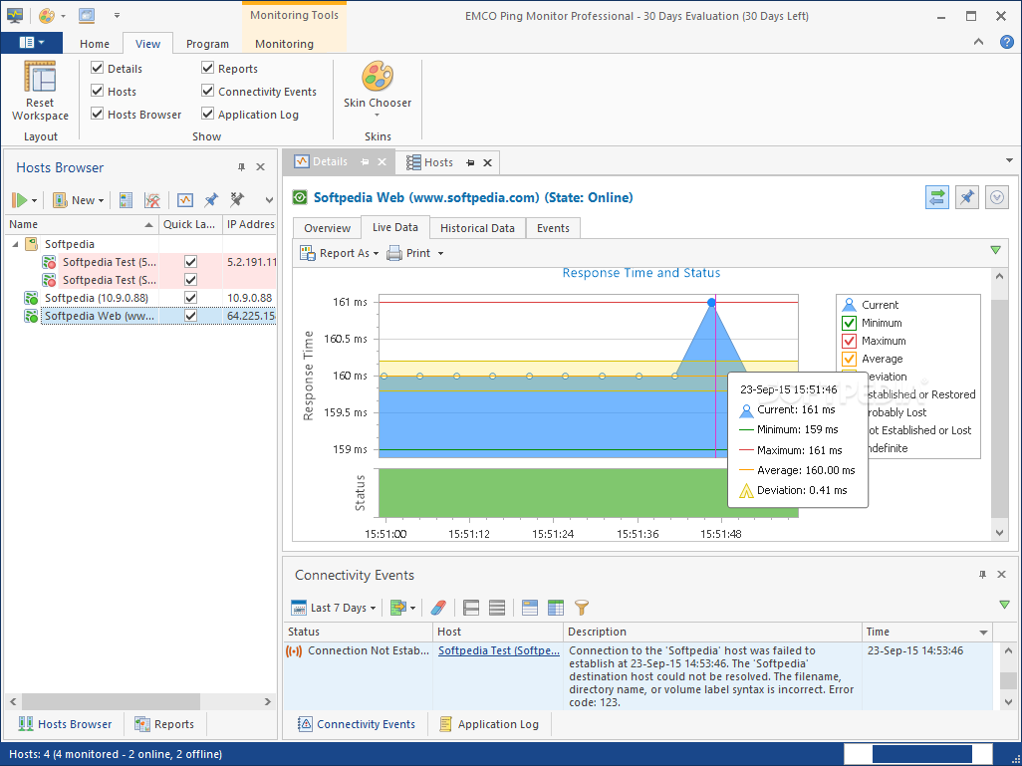Screen dimensions: 1022x766
Task: Collapse the ribbon with the up chevron
Action: click(978, 42)
